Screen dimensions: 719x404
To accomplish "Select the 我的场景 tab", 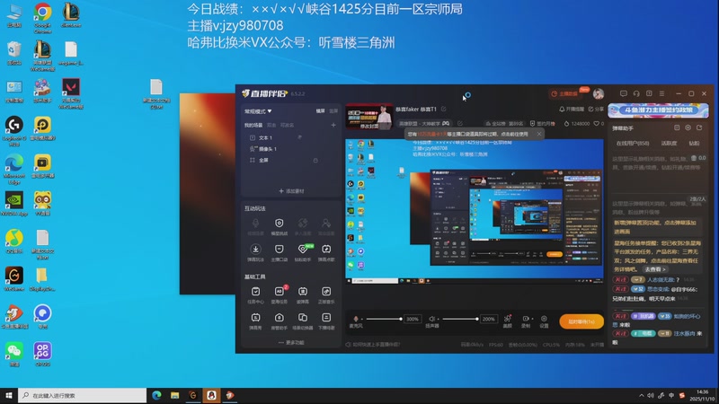I will 253,125.
